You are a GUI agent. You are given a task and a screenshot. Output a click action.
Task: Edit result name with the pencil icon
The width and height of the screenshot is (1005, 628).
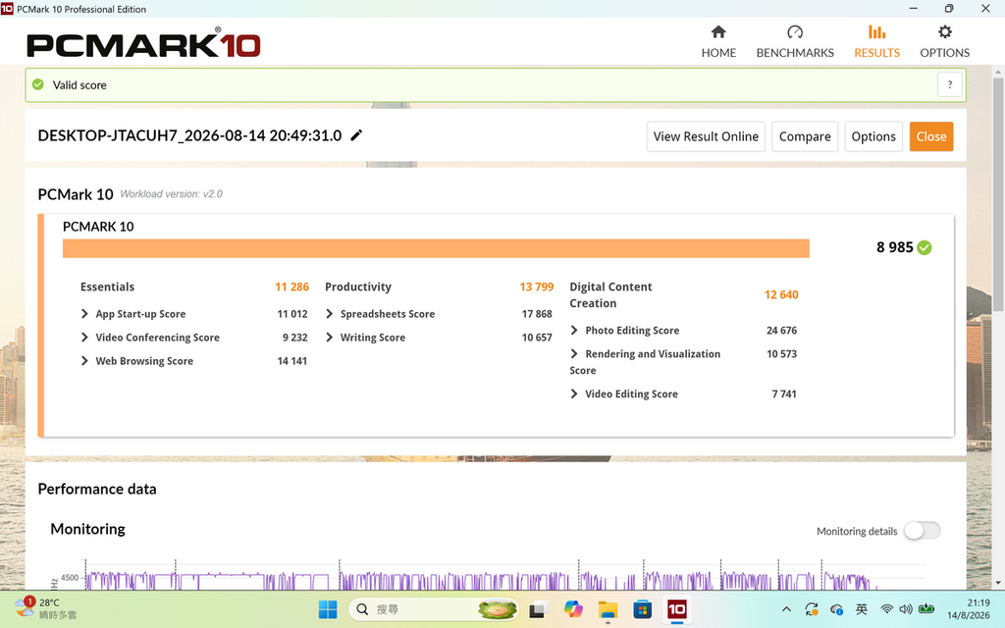pyautogui.click(x=356, y=135)
